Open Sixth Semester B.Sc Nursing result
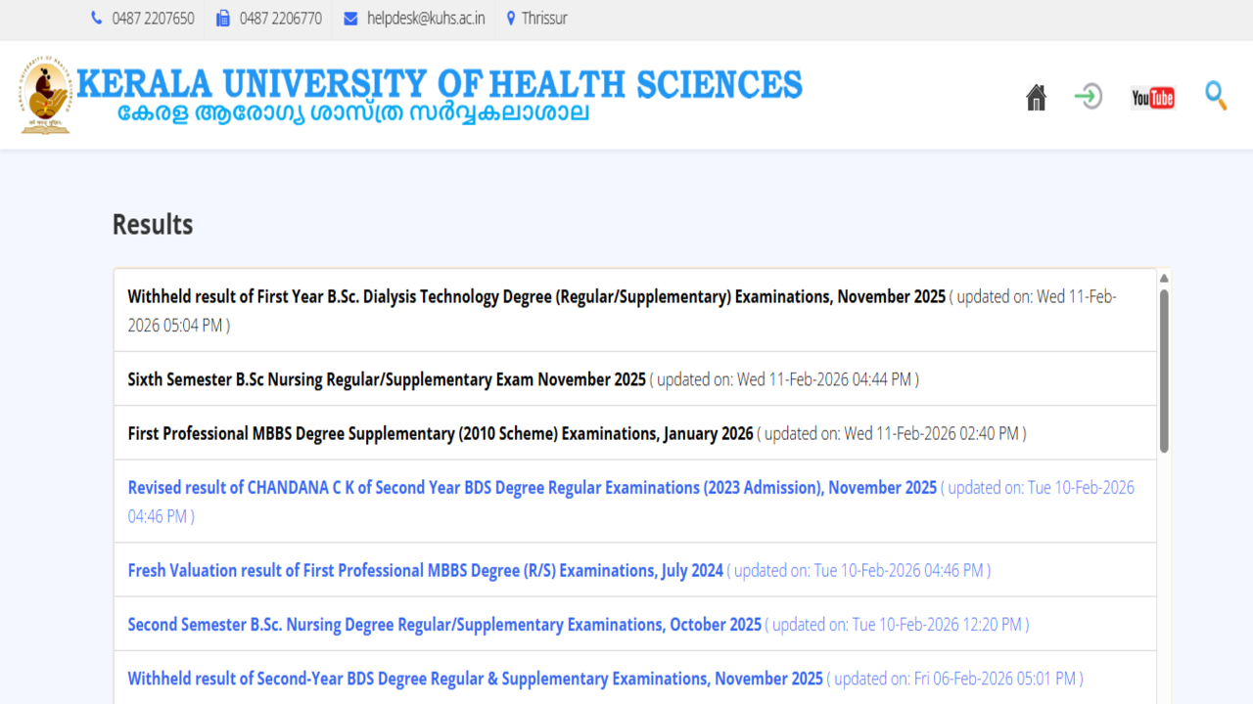Screen dimensions: 1253x704 (x=387, y=379)
